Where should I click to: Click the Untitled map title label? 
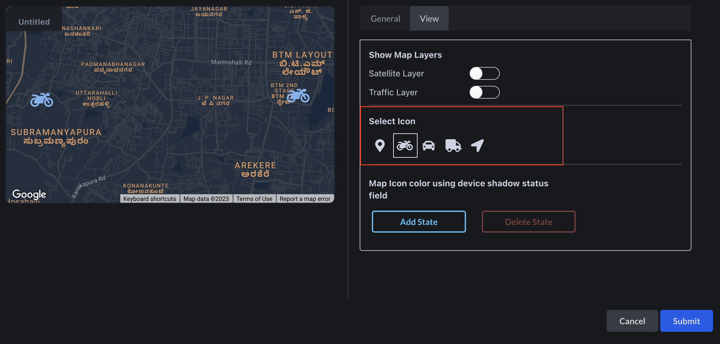pos(34,22)
